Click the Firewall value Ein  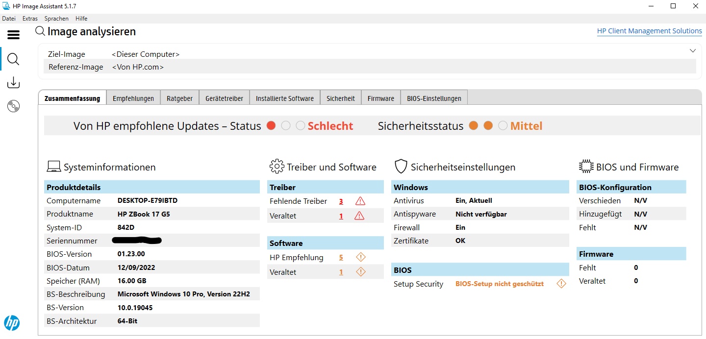click(460, 227)
